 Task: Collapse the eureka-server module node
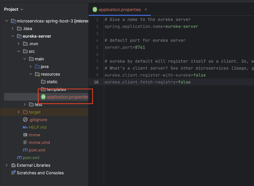12,36
